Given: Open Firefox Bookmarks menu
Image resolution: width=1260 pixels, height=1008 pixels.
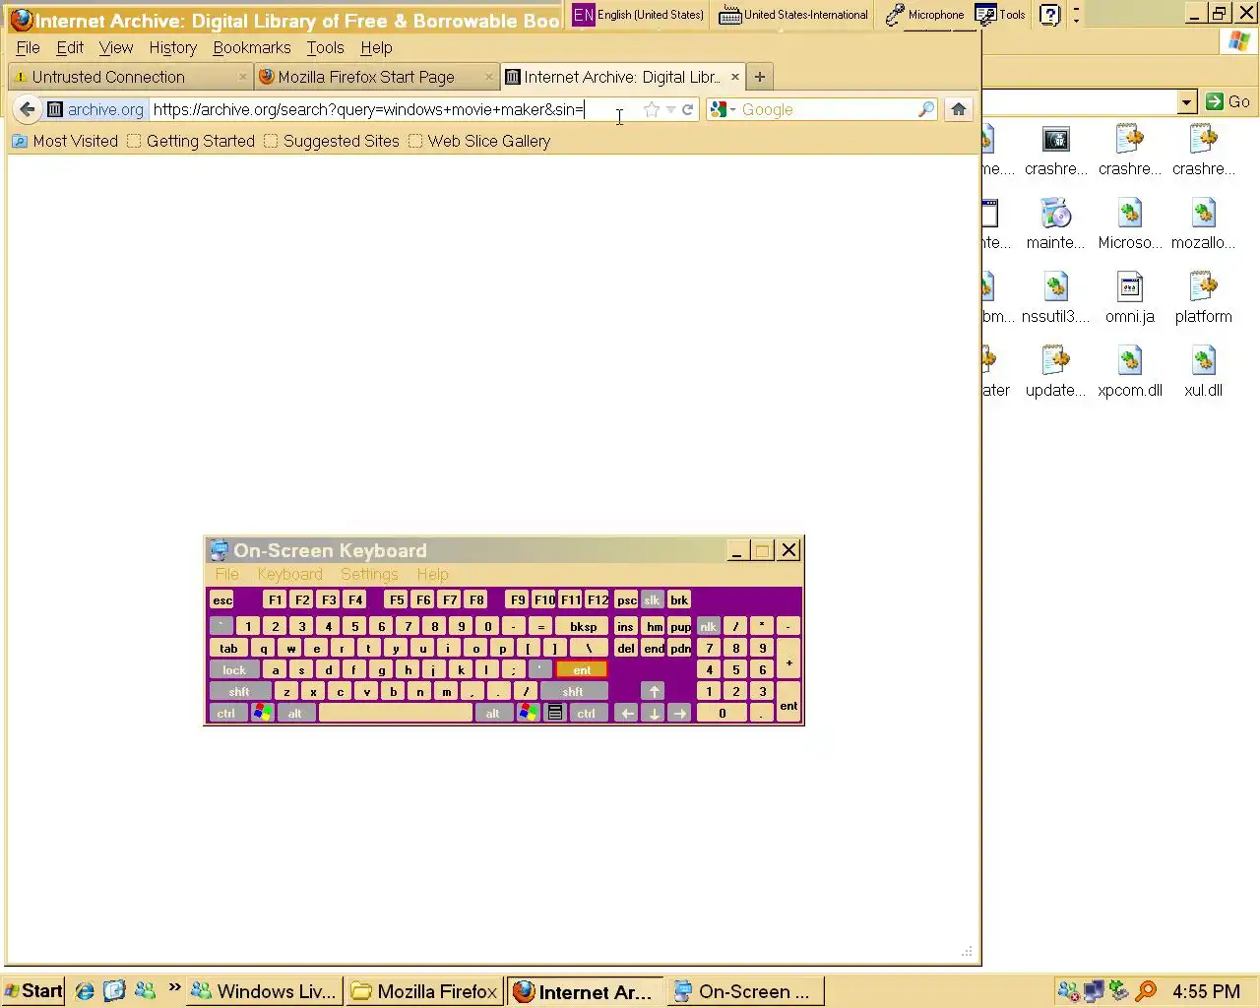Looking at the screenshot, I should 252,47.
